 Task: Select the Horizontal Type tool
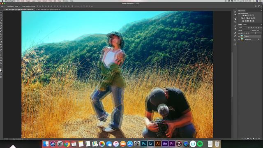pyautogui.click(x=1, y=53)
